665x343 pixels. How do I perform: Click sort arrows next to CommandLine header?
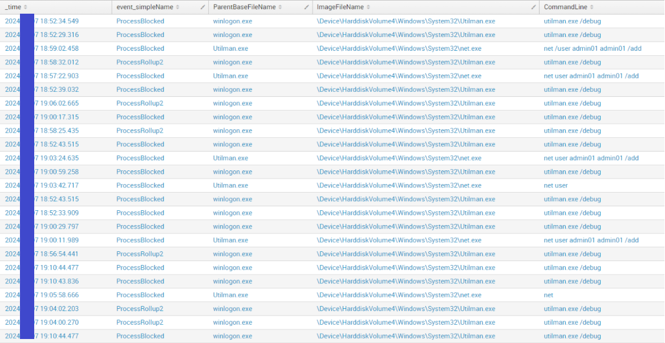click(x=591, y=7)
